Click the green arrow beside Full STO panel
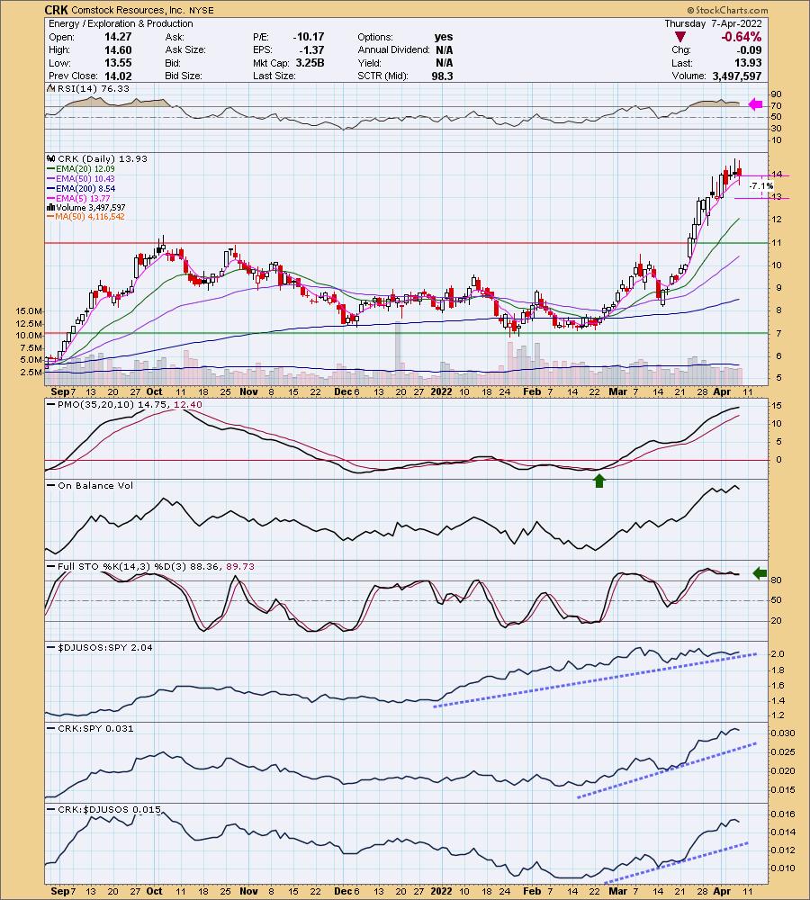This screenshot has height=900, width=810. tap(760, 572)
